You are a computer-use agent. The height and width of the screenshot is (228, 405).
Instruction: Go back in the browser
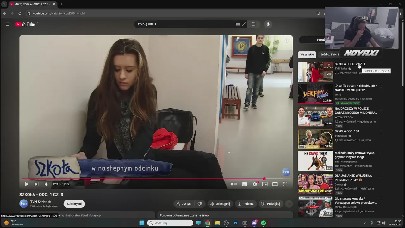click(5, 13)
